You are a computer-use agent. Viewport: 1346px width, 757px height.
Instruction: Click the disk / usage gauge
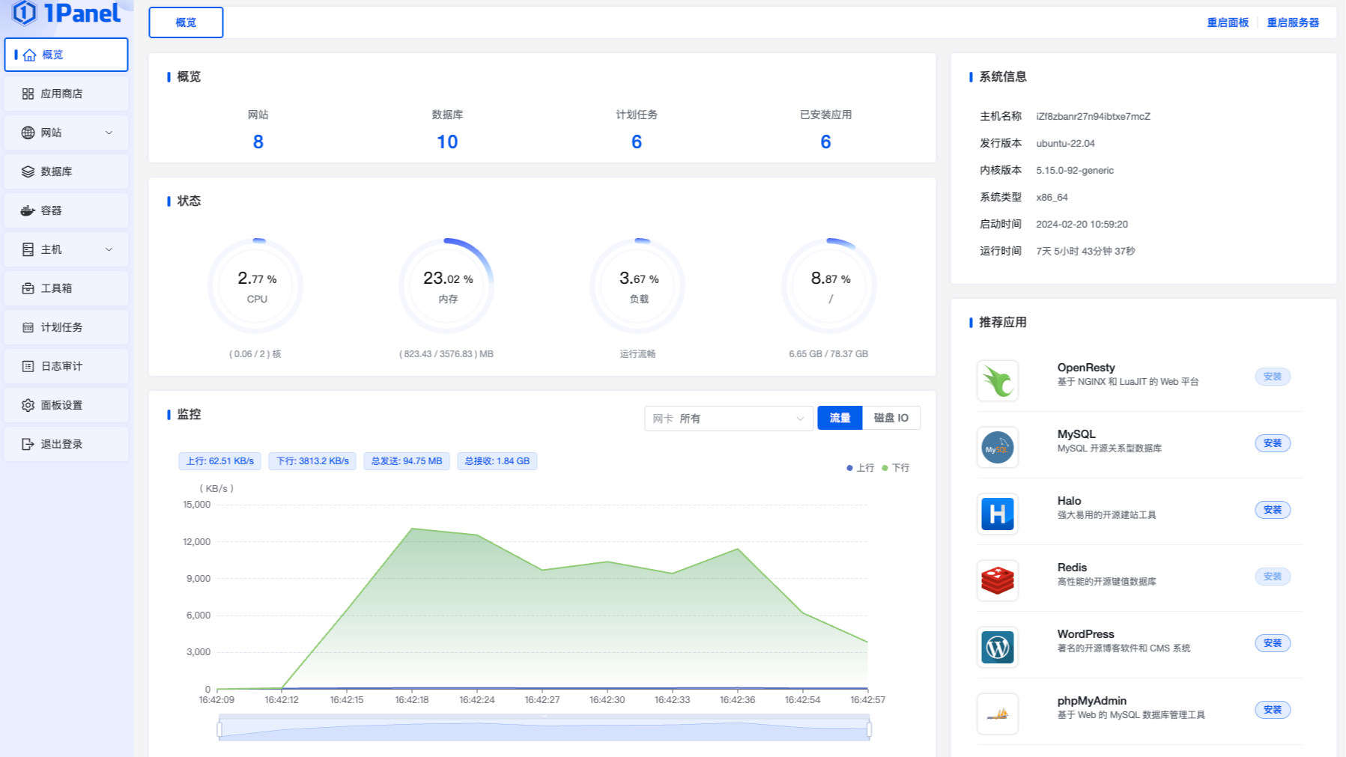(x=829, y=286)
